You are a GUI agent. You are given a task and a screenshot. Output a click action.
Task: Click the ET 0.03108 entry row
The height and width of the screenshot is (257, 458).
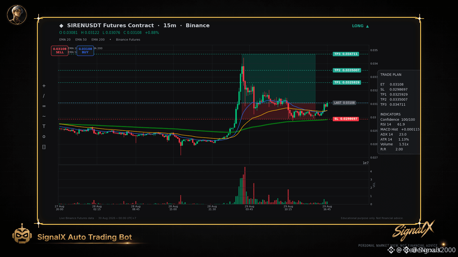point(392,84)
